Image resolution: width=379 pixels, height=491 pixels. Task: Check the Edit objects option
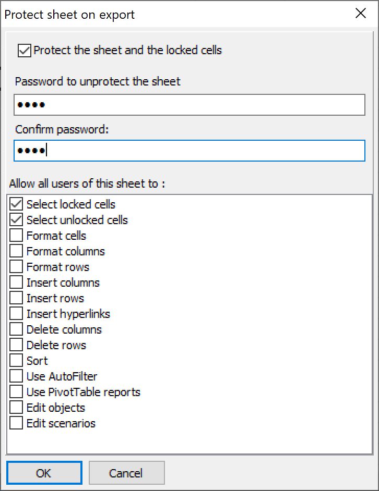coord(17,408)
